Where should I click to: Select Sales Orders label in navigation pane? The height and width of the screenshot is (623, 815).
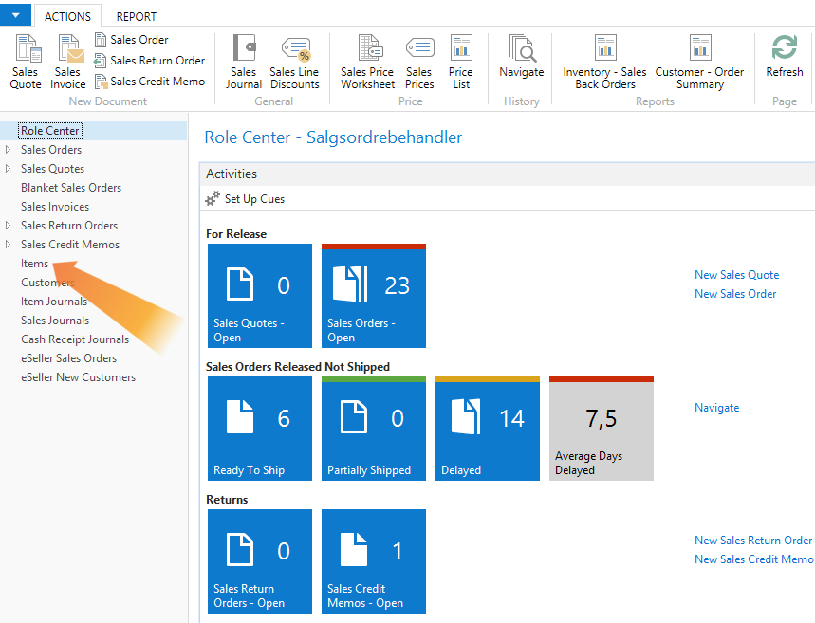point(51,150)
